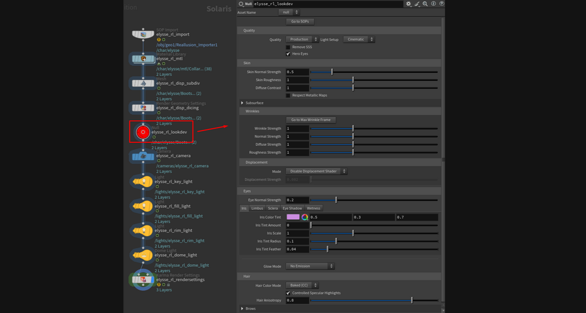Click the /cameras/elysse_rl_camera path text
This screenshot has width=586, height=313.
point(183,166)
